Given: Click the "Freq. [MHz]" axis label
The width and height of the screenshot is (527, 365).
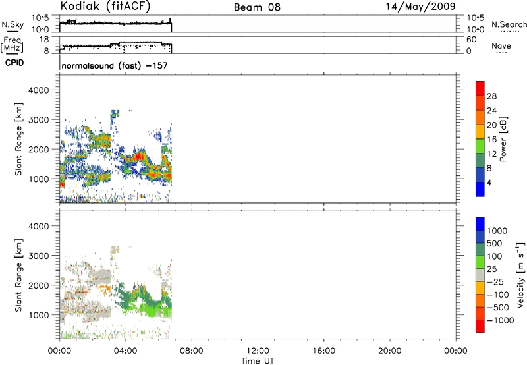Looking at the screenshot, I should point(12,45).
